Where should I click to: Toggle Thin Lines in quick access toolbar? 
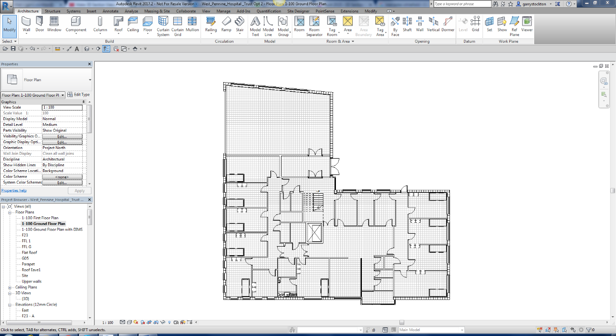tap(106, 49)
